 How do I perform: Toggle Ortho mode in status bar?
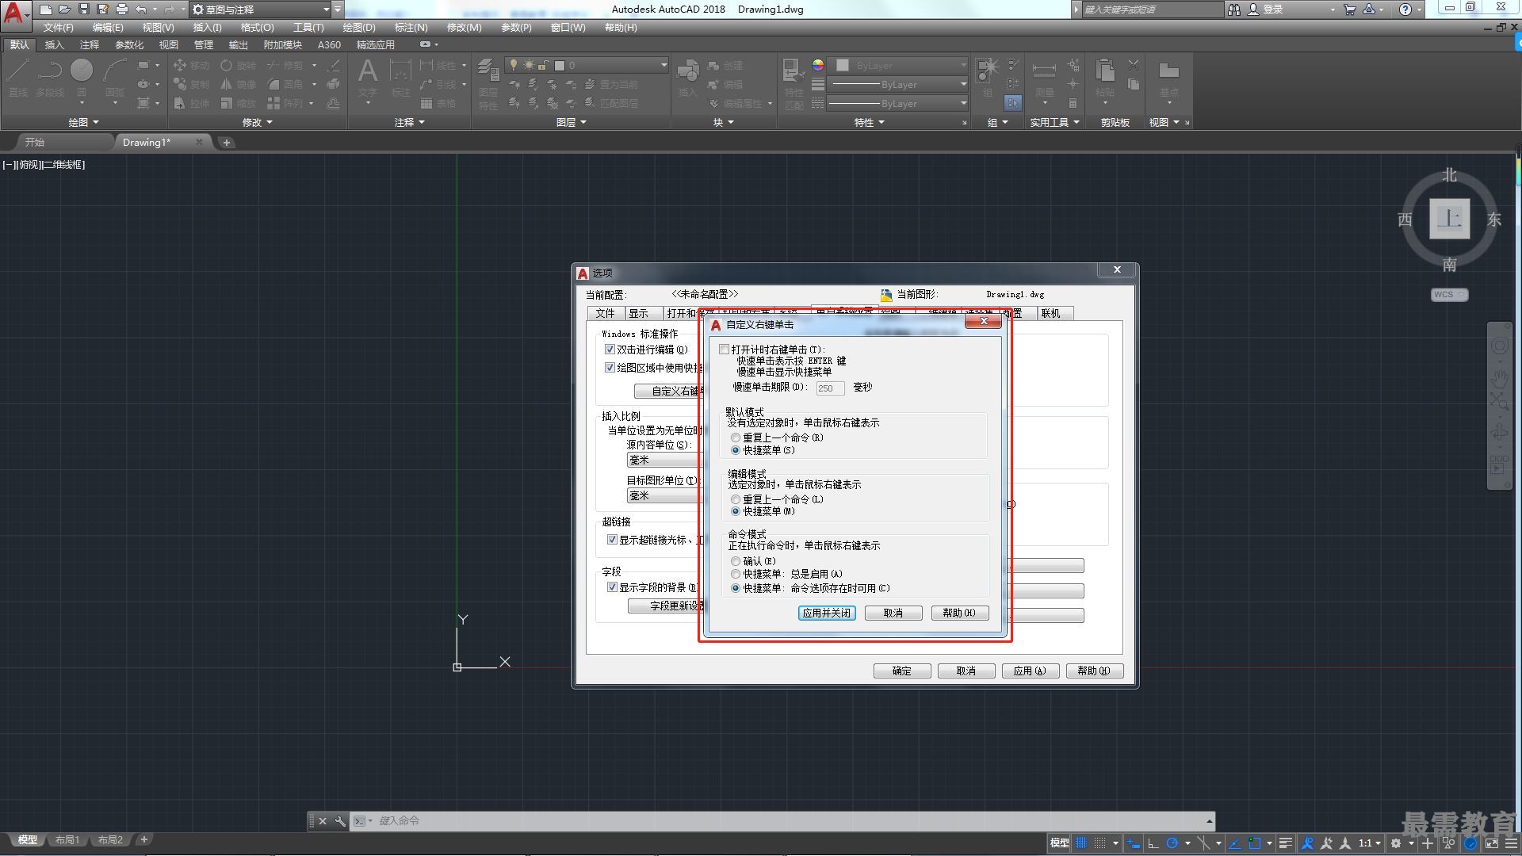1153,843
